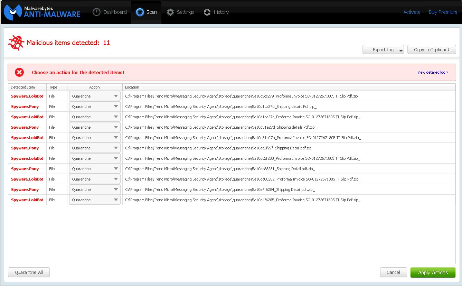Select Spyware.LokiBot entry for 5a10d1ca27c file
This screenshot has width=462, height=286.
tap(27, 117)
